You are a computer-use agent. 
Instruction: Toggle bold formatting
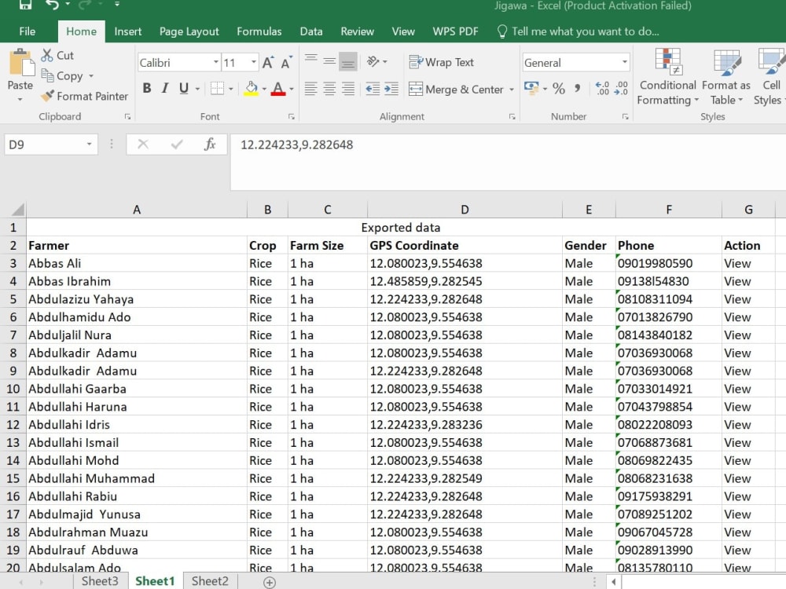(146, 89)
